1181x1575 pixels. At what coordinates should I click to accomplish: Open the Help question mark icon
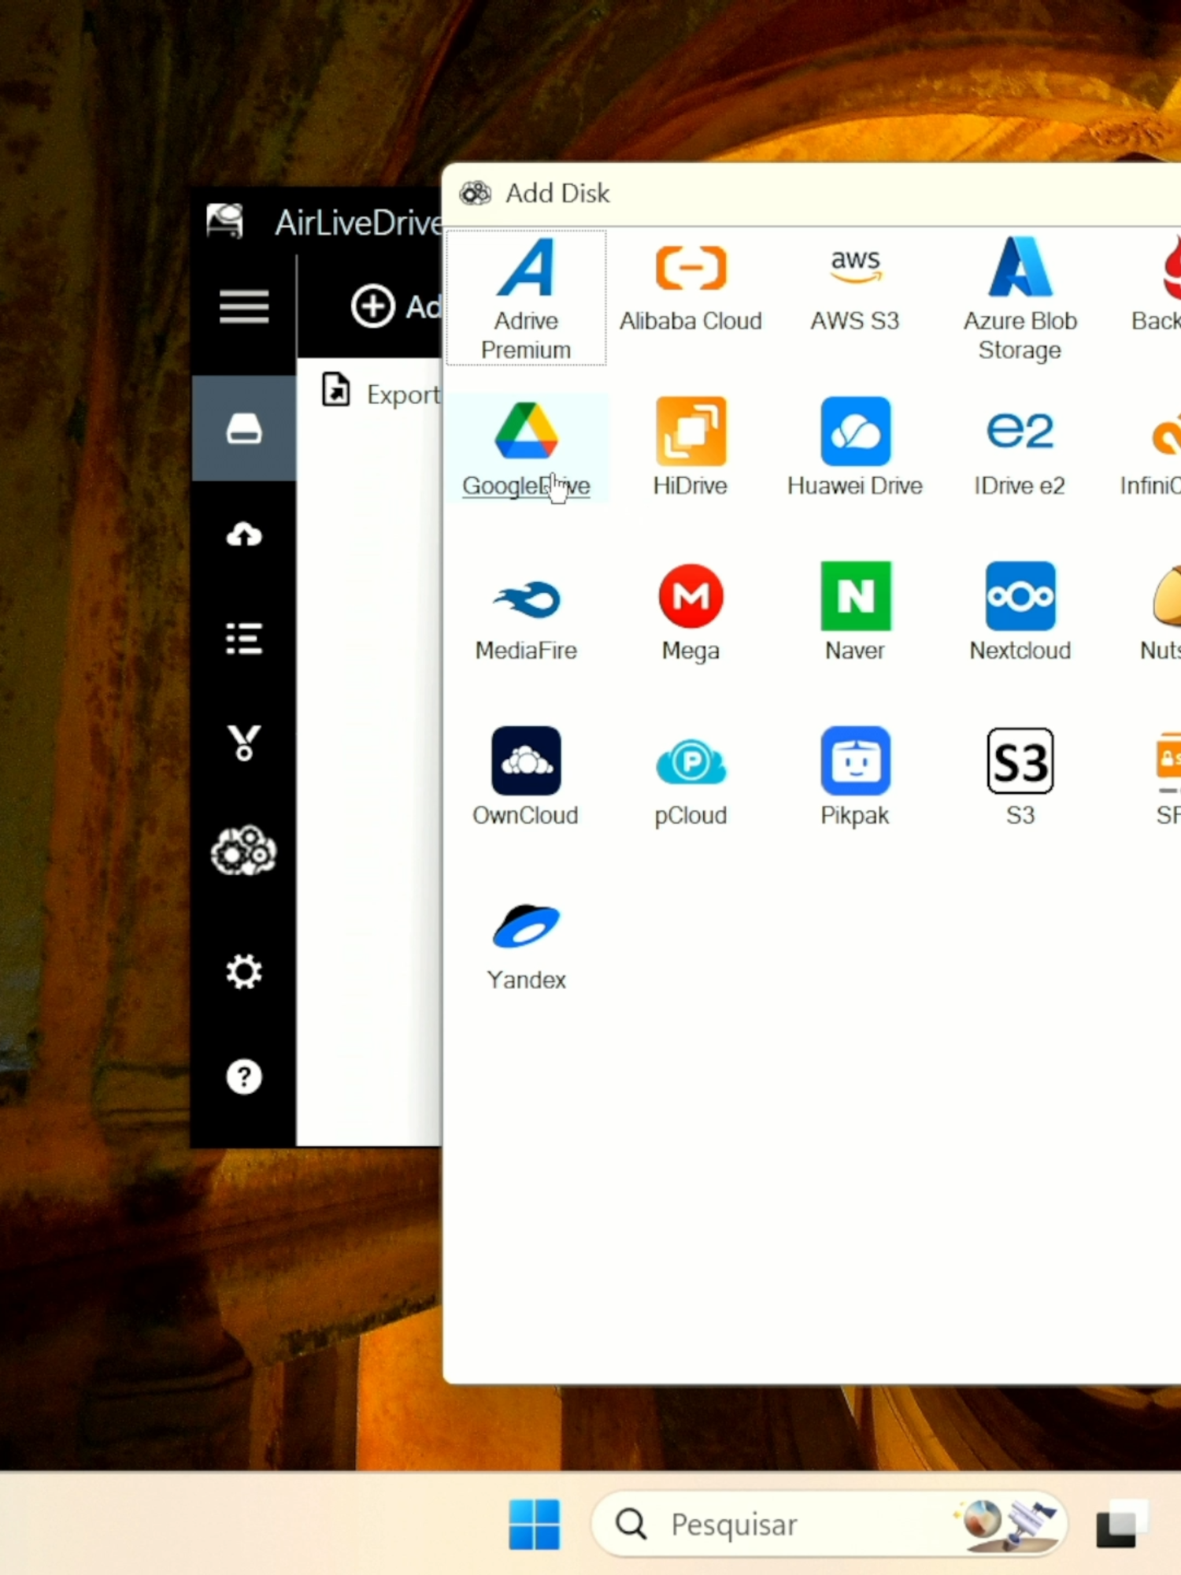(244, 1077)
